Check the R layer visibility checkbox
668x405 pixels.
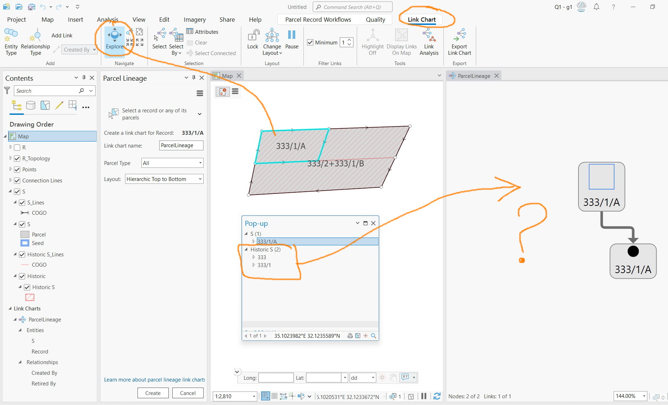click(x=17, y=147)
